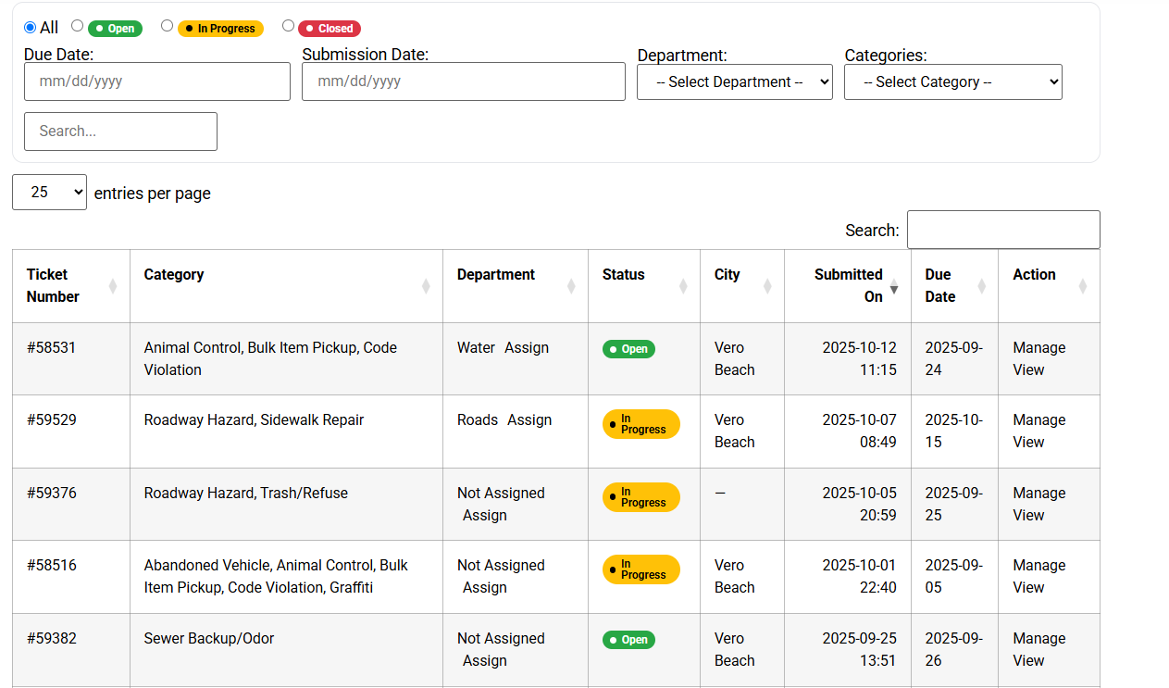Click the Action column sort icon
The width and height of the screenshot is (1169, 688).
tap(1083, 286)
